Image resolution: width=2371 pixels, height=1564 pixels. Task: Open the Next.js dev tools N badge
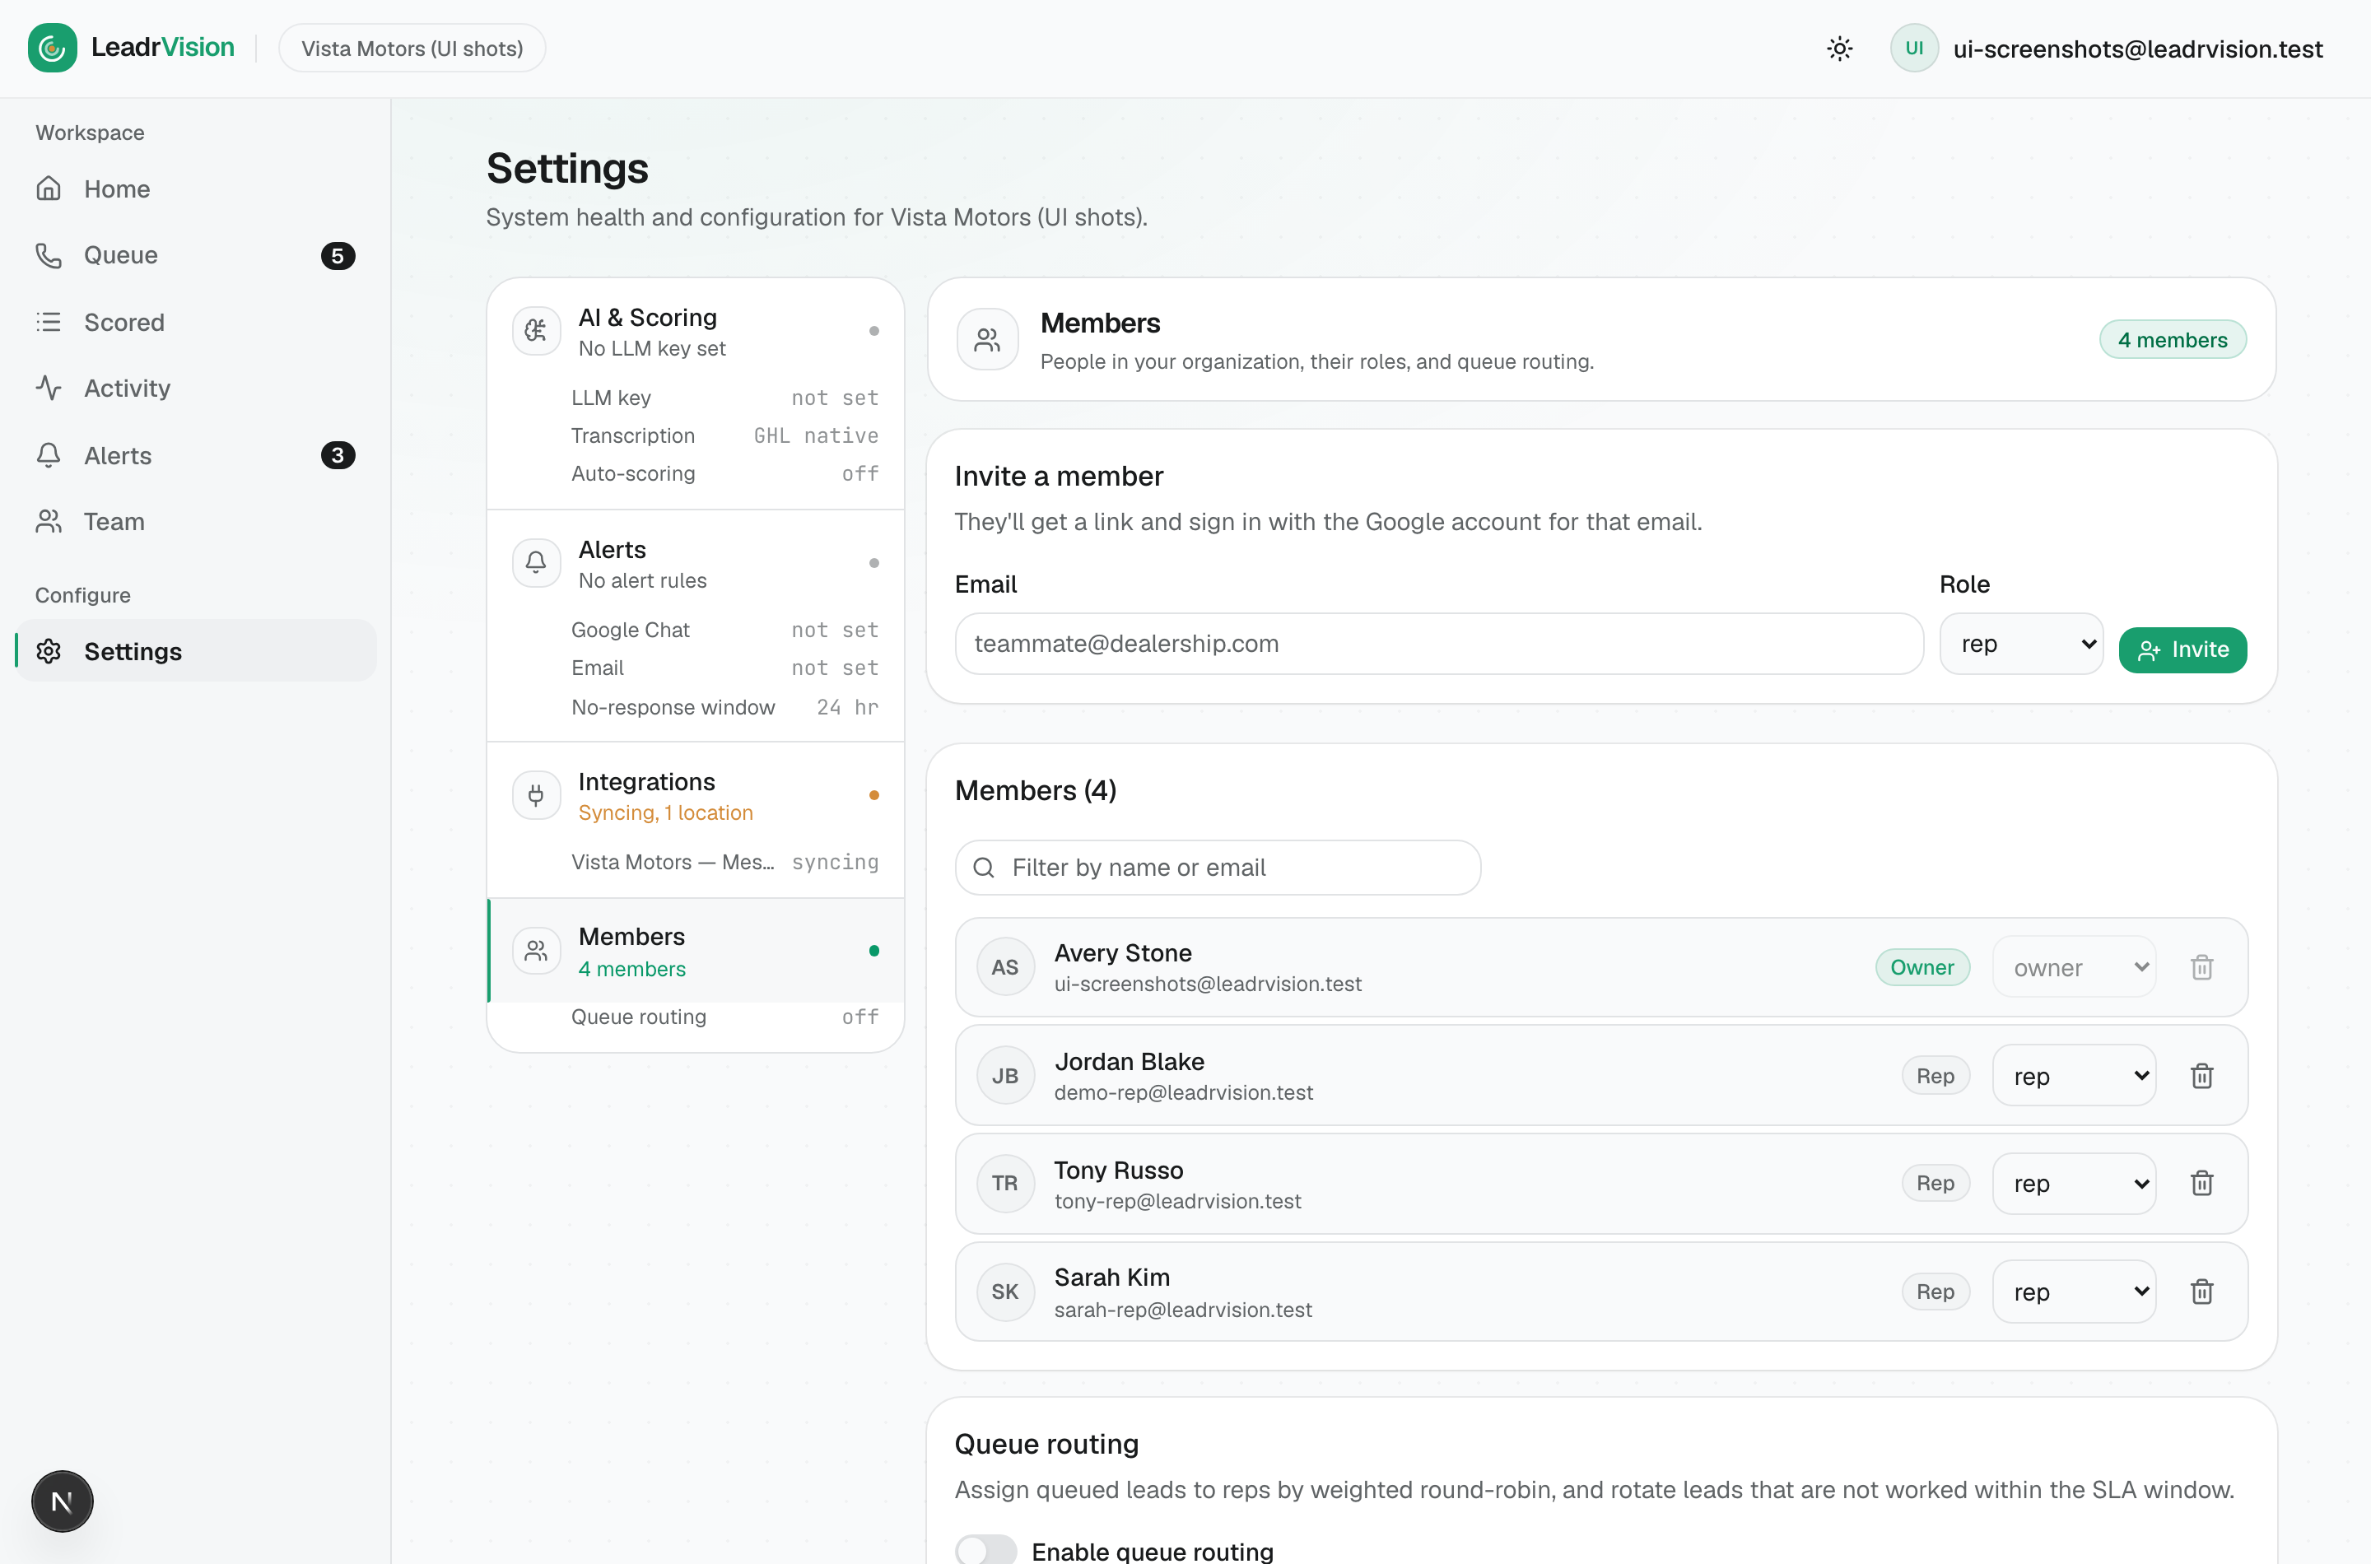click(62, 1501)
